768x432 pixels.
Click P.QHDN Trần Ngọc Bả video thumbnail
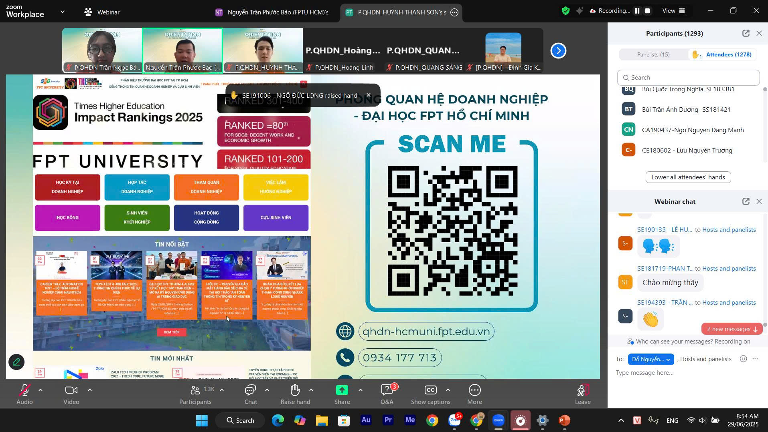(102, 50)
